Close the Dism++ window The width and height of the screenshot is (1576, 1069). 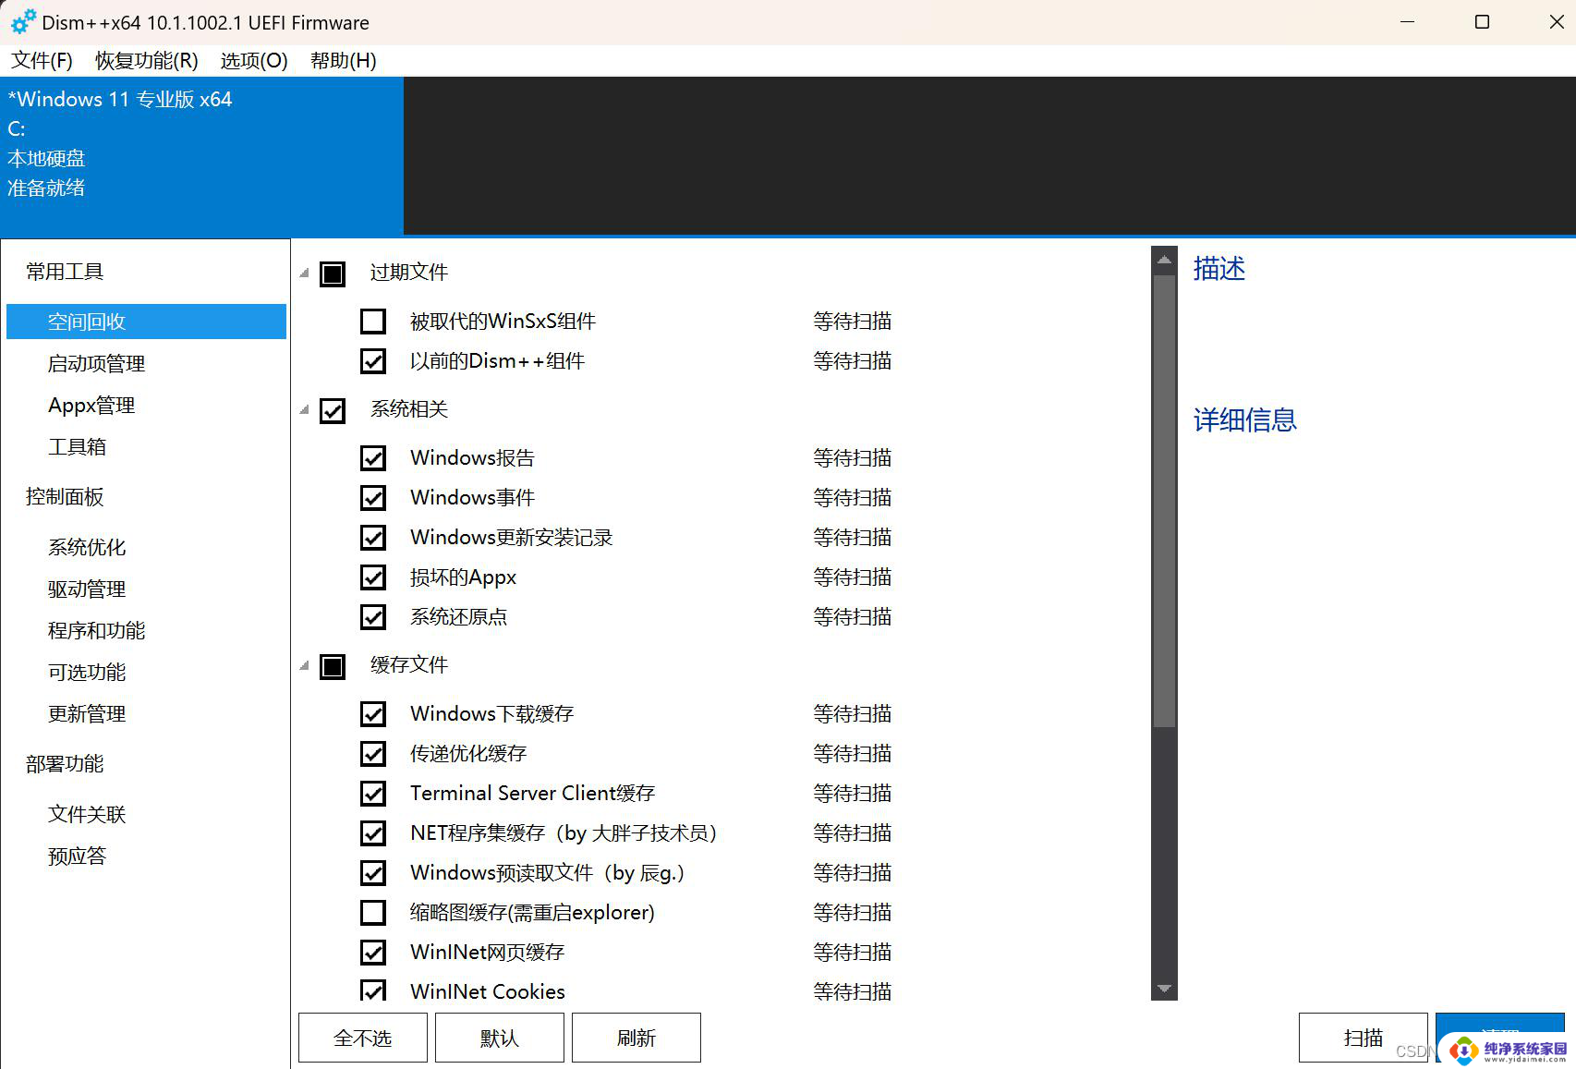(x=1556, y=22)
